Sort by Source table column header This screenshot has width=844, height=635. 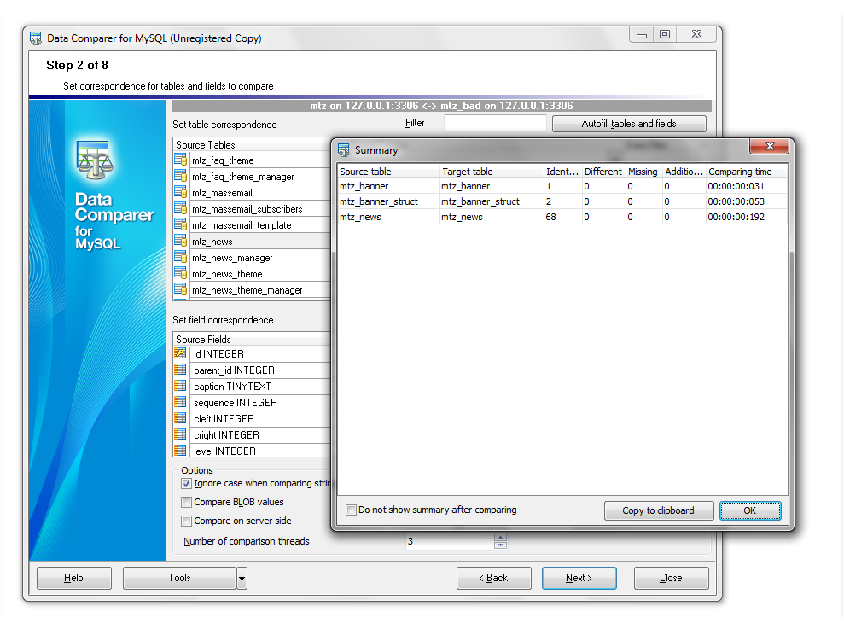[x=388, y=172]
